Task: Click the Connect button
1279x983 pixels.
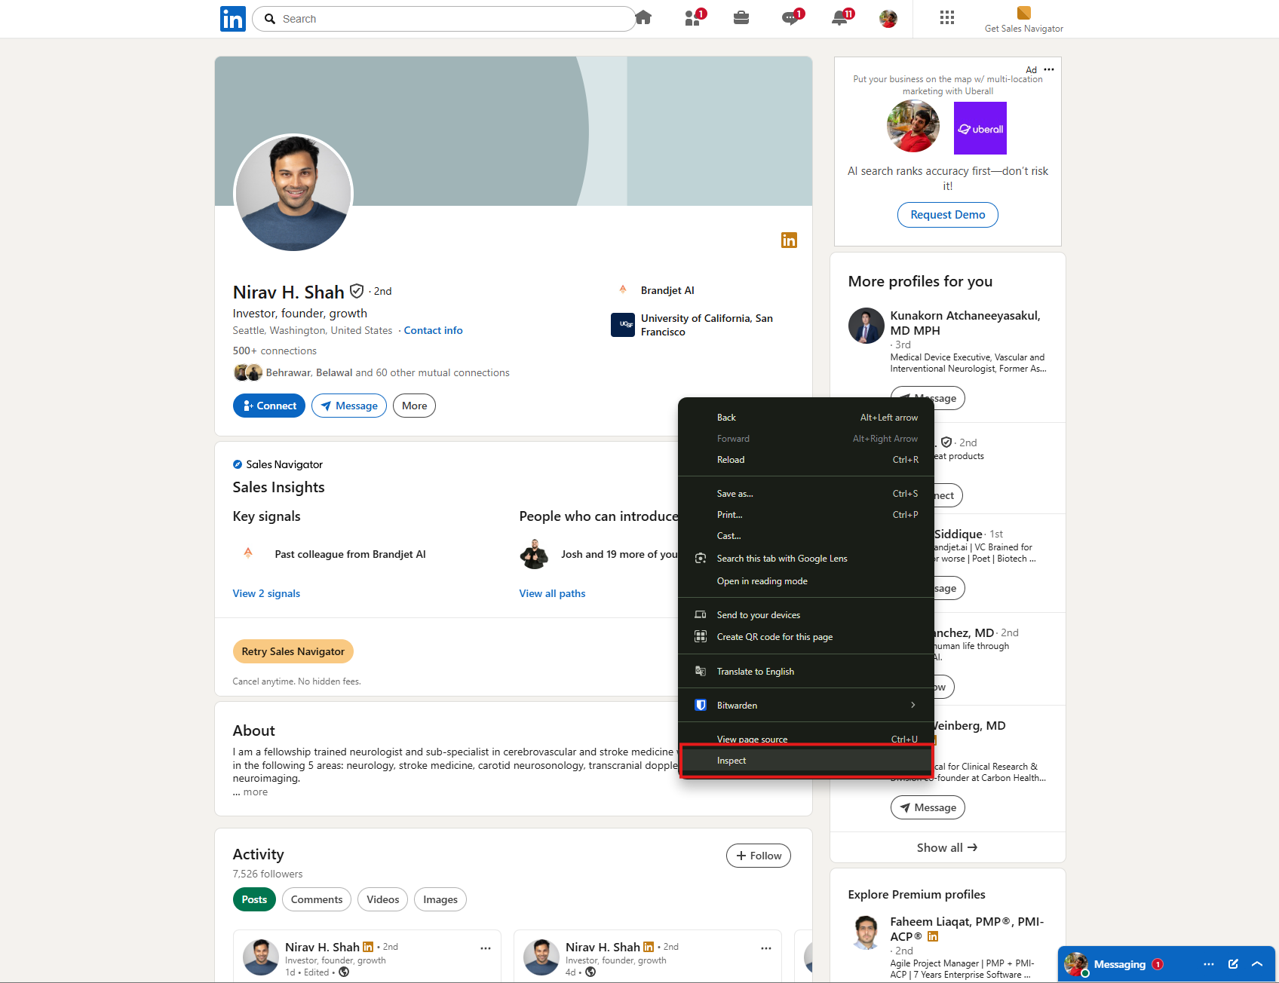Action: tap(269, 406)
